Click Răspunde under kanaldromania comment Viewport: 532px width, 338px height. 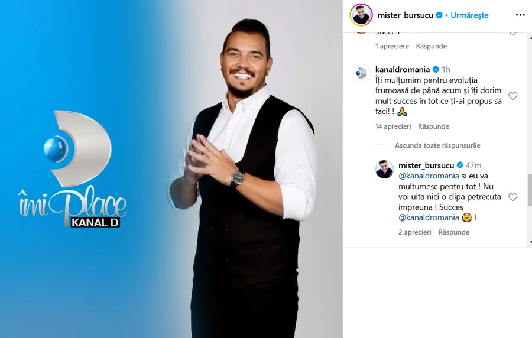[x=434, y=126]
